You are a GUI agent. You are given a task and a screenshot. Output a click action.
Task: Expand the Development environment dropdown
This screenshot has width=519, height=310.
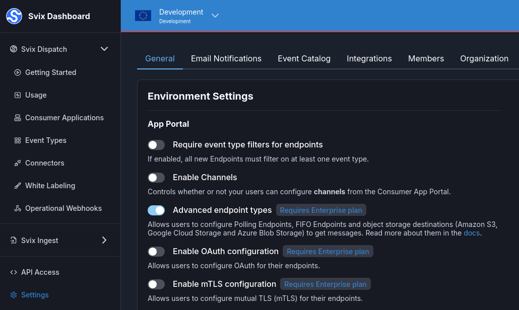pyautogui.click(x=215, y=16)
